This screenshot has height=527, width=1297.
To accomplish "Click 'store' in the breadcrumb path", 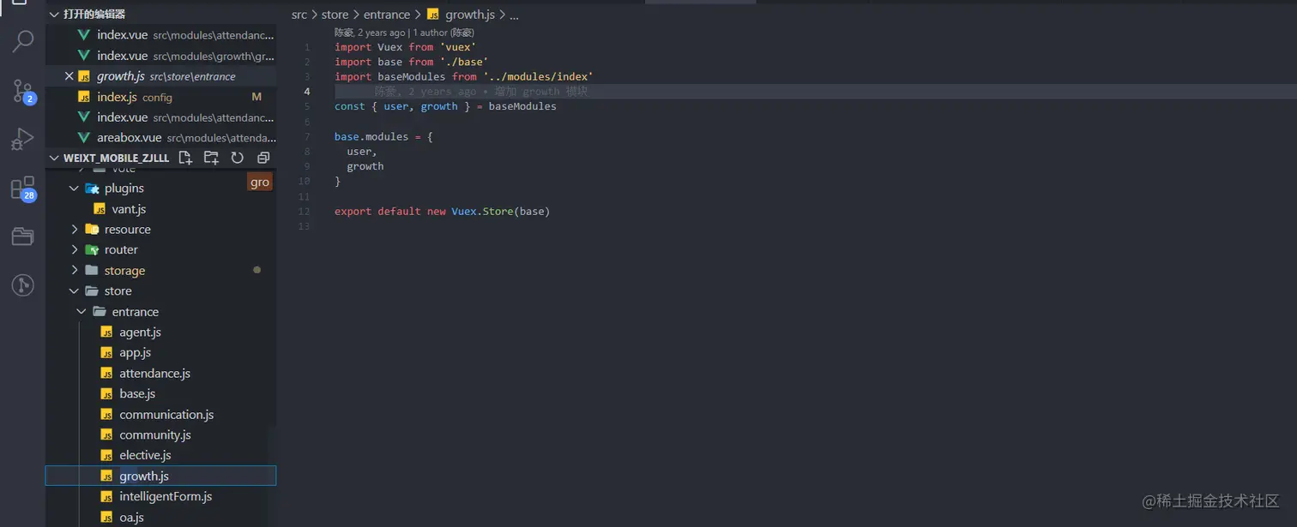I will pyautogui.click(x=335, y=15).
